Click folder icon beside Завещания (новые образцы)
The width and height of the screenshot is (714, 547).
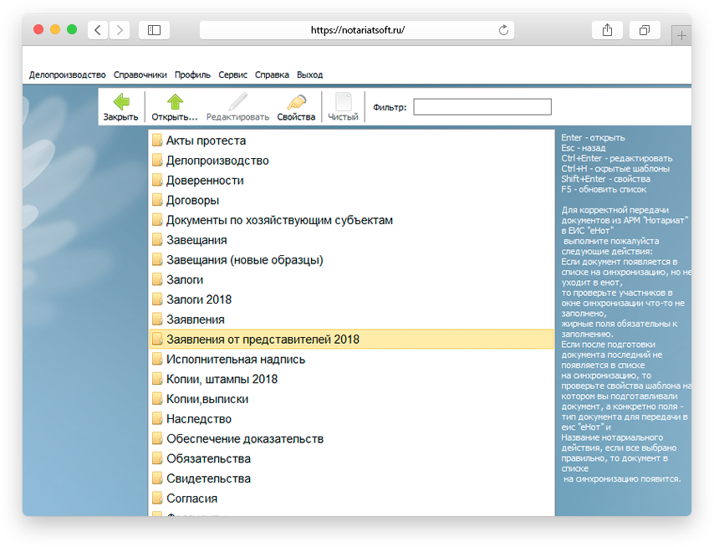157,259
